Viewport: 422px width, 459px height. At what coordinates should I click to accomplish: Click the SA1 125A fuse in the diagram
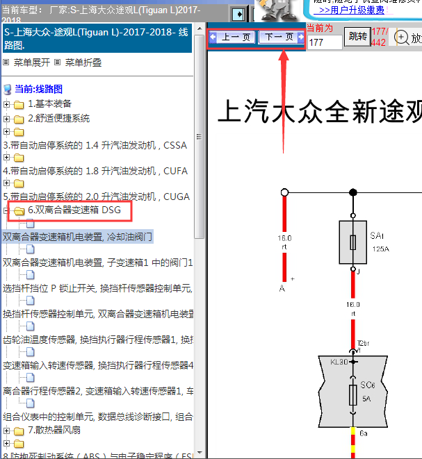tap(353, 242)
